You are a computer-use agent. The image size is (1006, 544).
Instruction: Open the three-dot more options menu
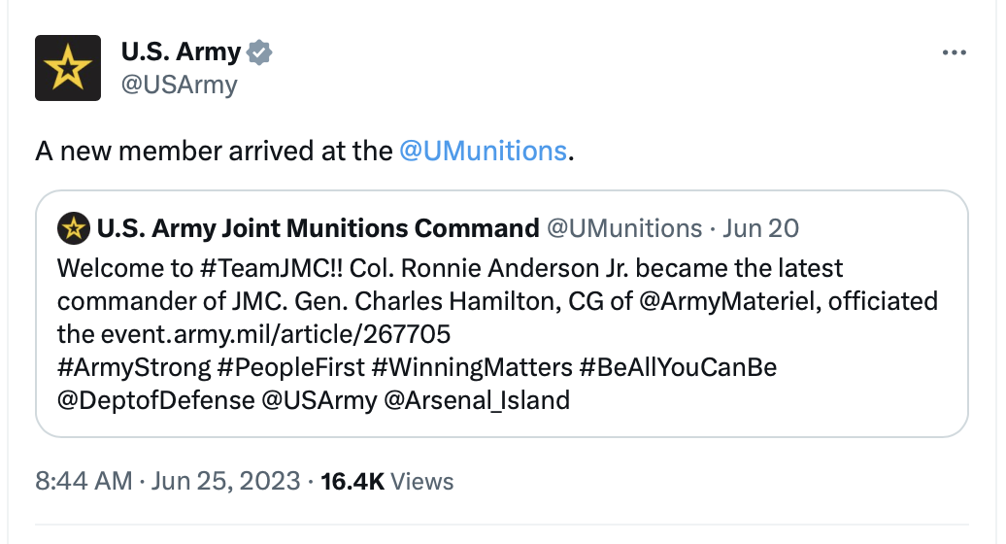pos(954,52)
